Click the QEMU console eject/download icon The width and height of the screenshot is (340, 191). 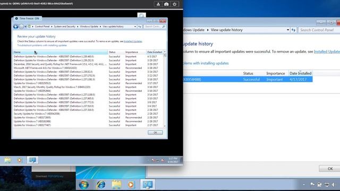(x=158, y=4)
